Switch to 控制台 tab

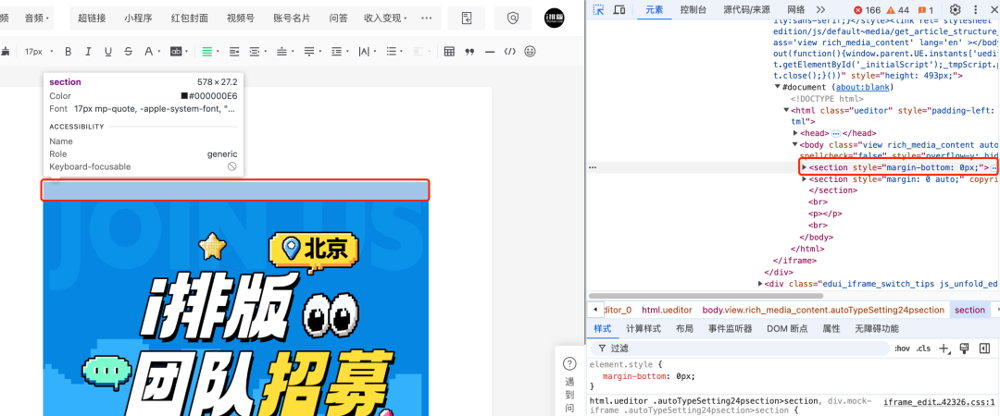point(693,9)
